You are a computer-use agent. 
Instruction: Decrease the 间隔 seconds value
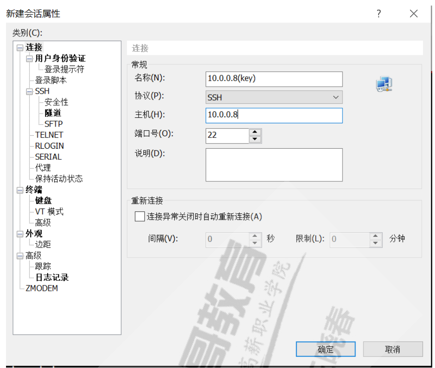[x=255, y=243]
